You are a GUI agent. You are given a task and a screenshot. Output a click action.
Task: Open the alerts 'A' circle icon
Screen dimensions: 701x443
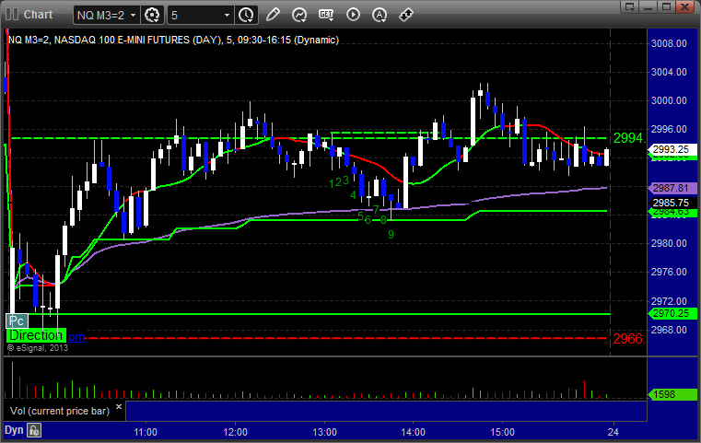(380, 15)
